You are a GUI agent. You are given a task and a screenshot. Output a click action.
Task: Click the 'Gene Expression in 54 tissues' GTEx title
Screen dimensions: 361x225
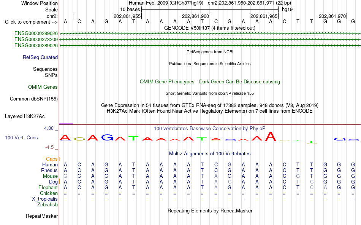click(x=210, y=105)
